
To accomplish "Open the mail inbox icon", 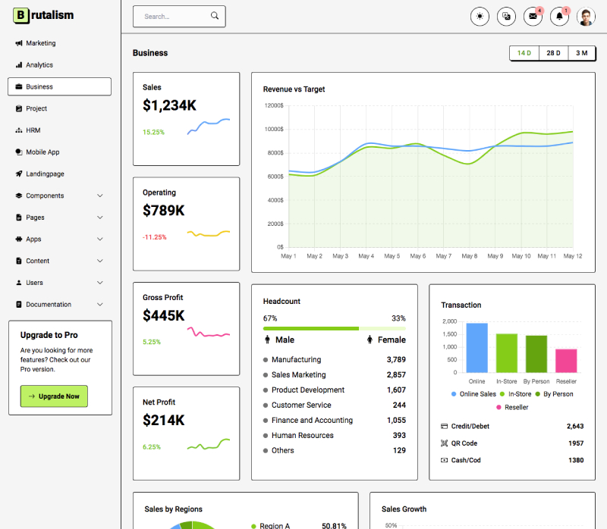I will (533, 17).
